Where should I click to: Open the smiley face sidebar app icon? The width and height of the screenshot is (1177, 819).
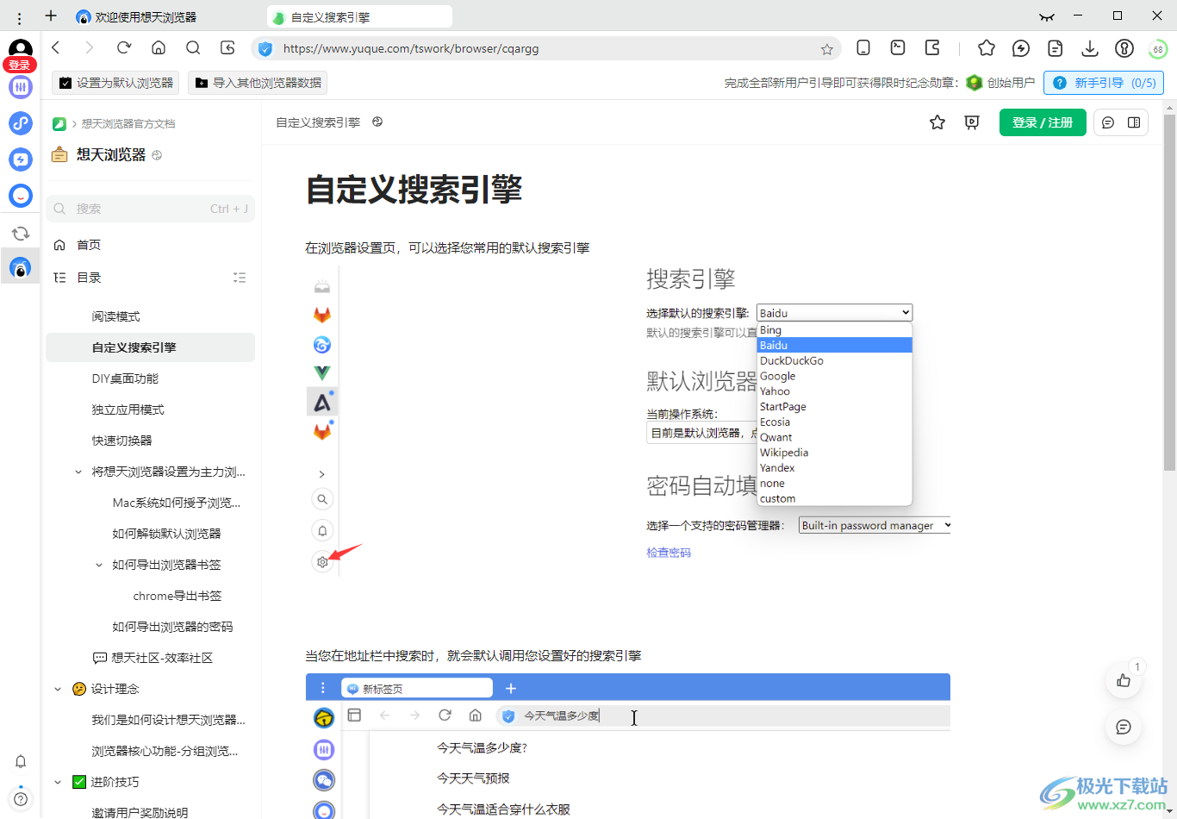pyautogui.click(x=21, y=196)
